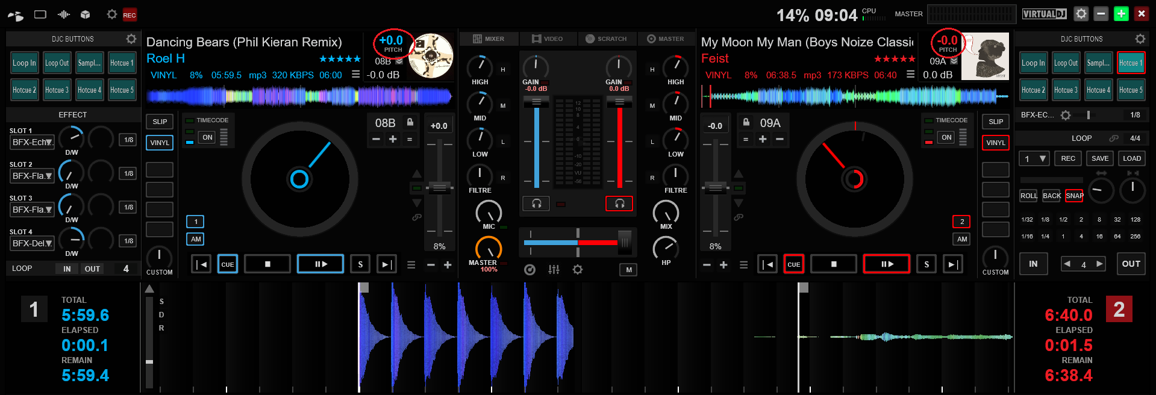Click deck 1 pitch plus icon near 8%

[448, 265]
